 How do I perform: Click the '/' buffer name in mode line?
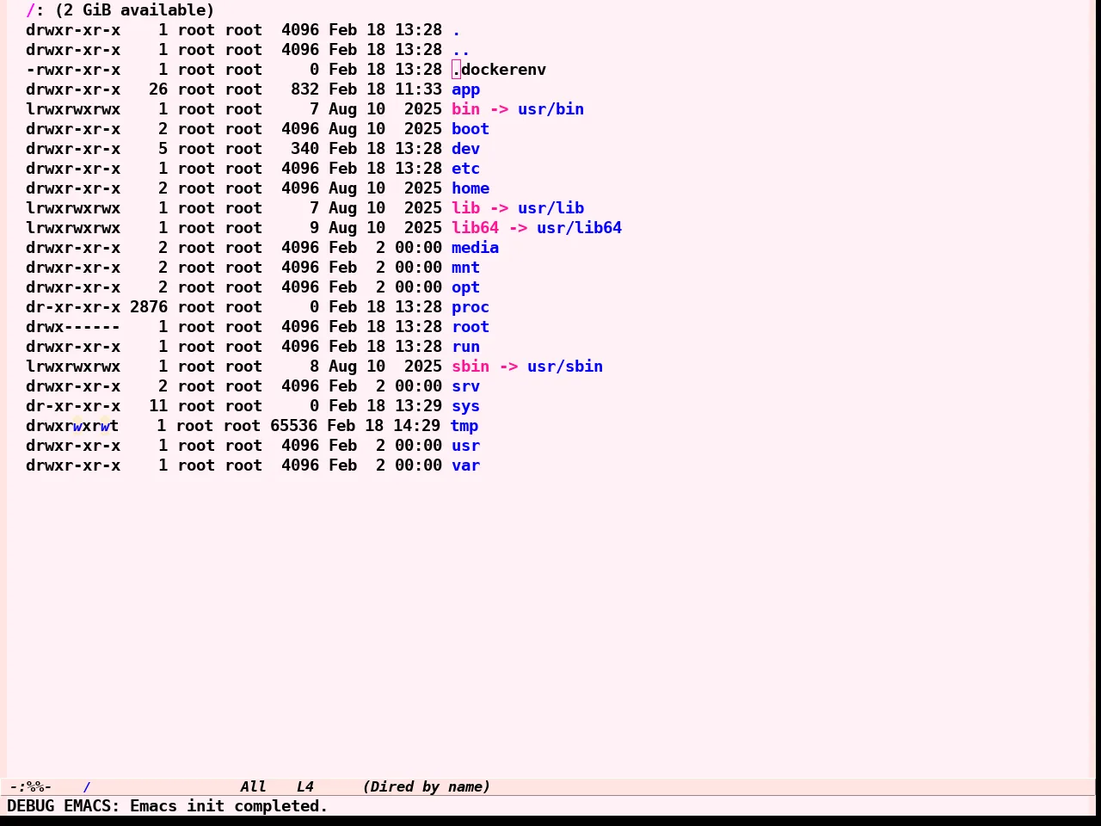(x=87, y=786)
